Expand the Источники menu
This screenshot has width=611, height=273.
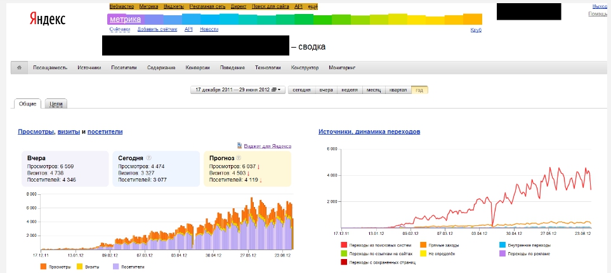point(89,67)
